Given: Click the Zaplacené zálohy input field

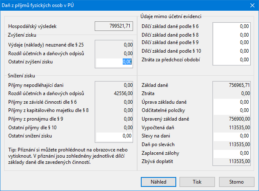Looking at the screenshot, I should tap(232, 154).
